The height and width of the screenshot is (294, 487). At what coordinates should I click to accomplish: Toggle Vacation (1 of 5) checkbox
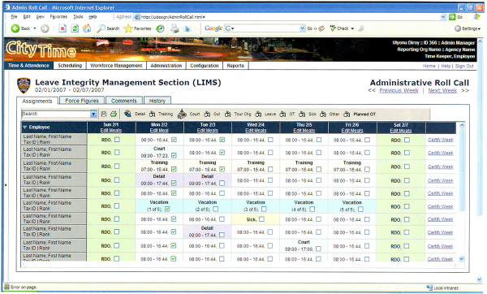[x=167, y=210]
